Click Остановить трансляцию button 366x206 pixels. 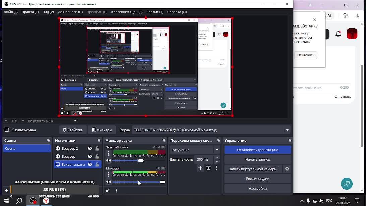(x=257, y=150)
